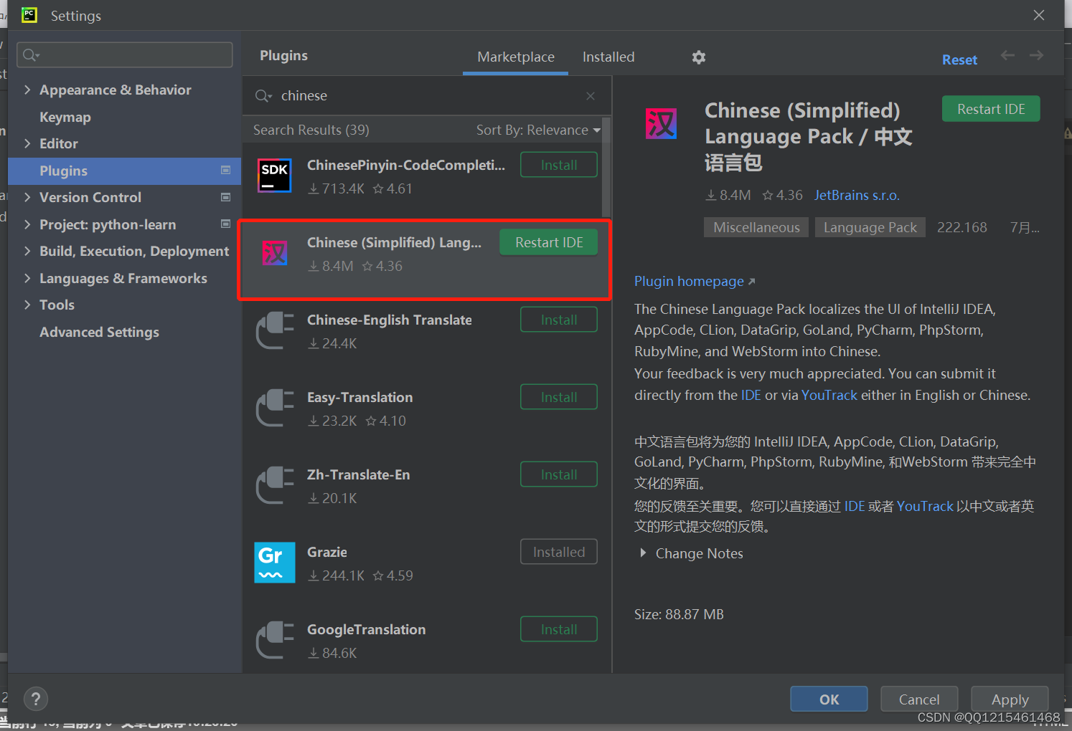Click the Grazie plugin icon
The height and width of the screenshot is (731, 1072).
275,563
